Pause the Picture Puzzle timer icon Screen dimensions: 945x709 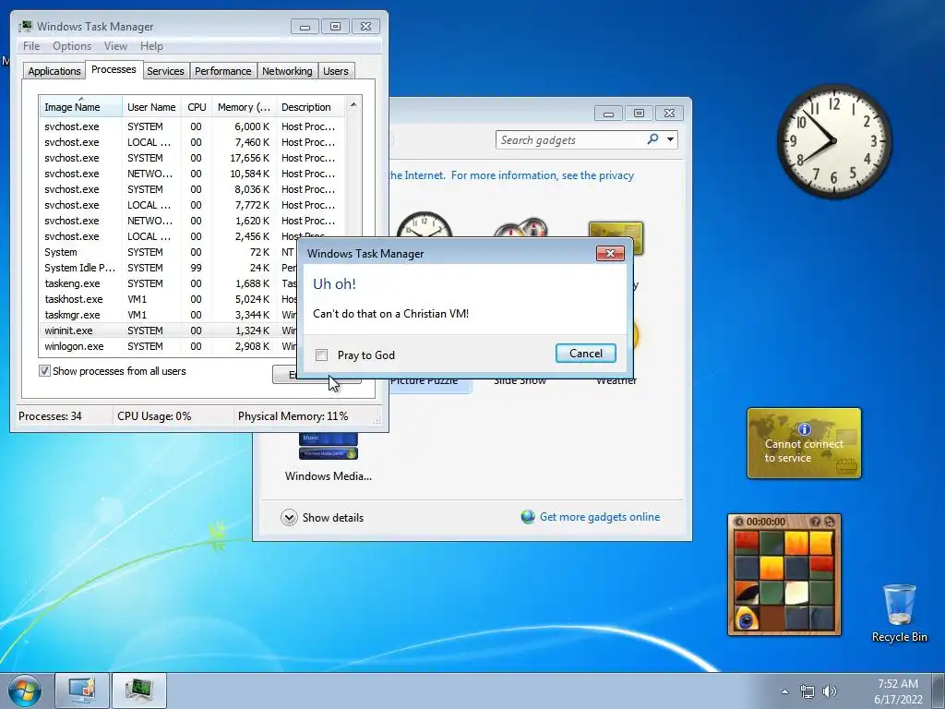(739, 522)
